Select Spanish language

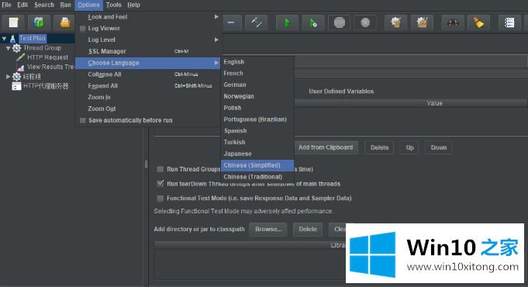coord(257,130)
